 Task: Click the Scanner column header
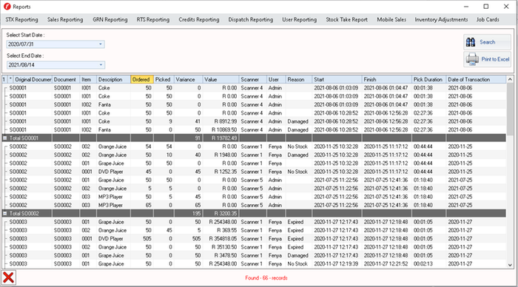coord(253,79)
